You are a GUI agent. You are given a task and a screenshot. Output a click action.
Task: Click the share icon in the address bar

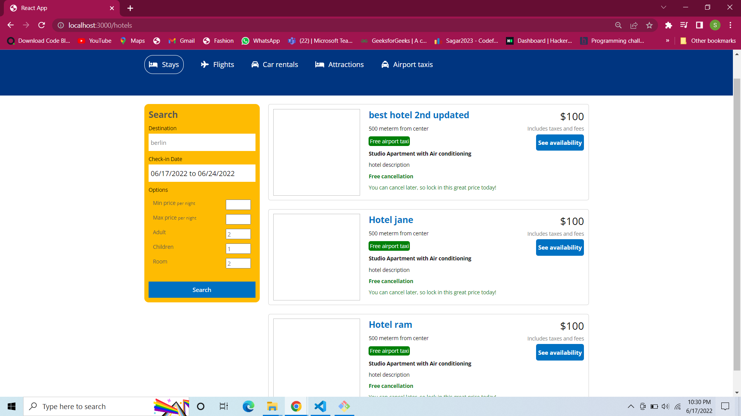[634, 25]
